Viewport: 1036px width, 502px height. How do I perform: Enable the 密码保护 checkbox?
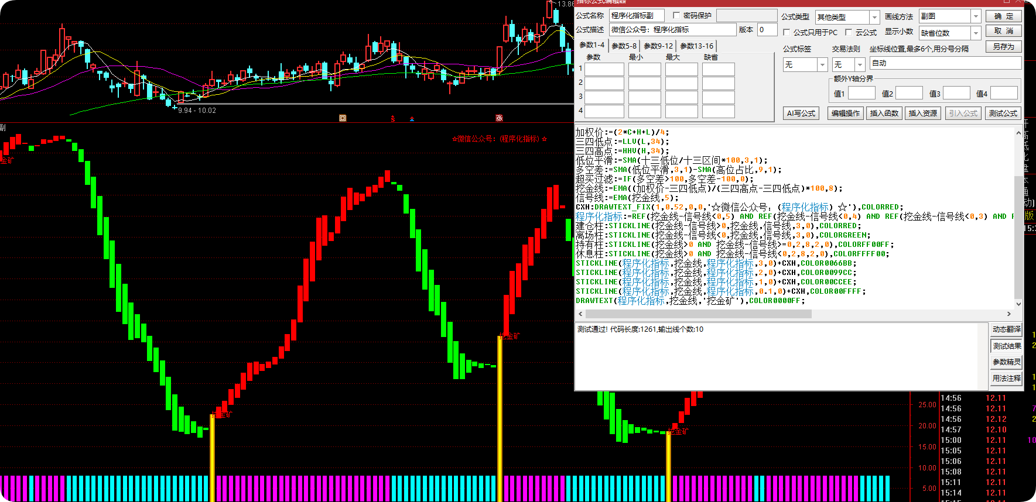pyautogui.click(x=676, y=15)
